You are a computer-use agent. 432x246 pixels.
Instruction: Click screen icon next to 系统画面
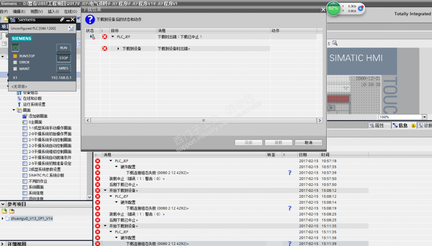(x=25, y=187)
